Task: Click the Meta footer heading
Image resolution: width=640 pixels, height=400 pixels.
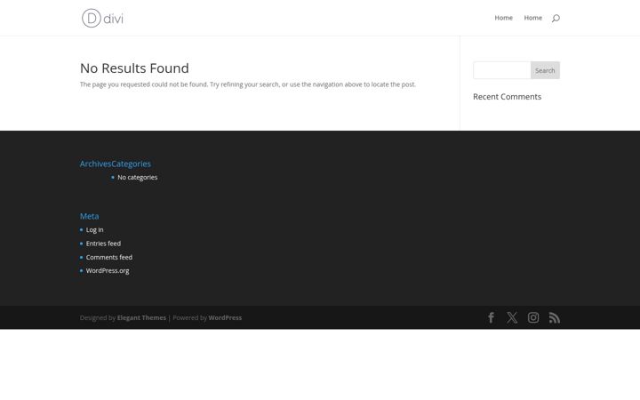Action: coord(90,216)
